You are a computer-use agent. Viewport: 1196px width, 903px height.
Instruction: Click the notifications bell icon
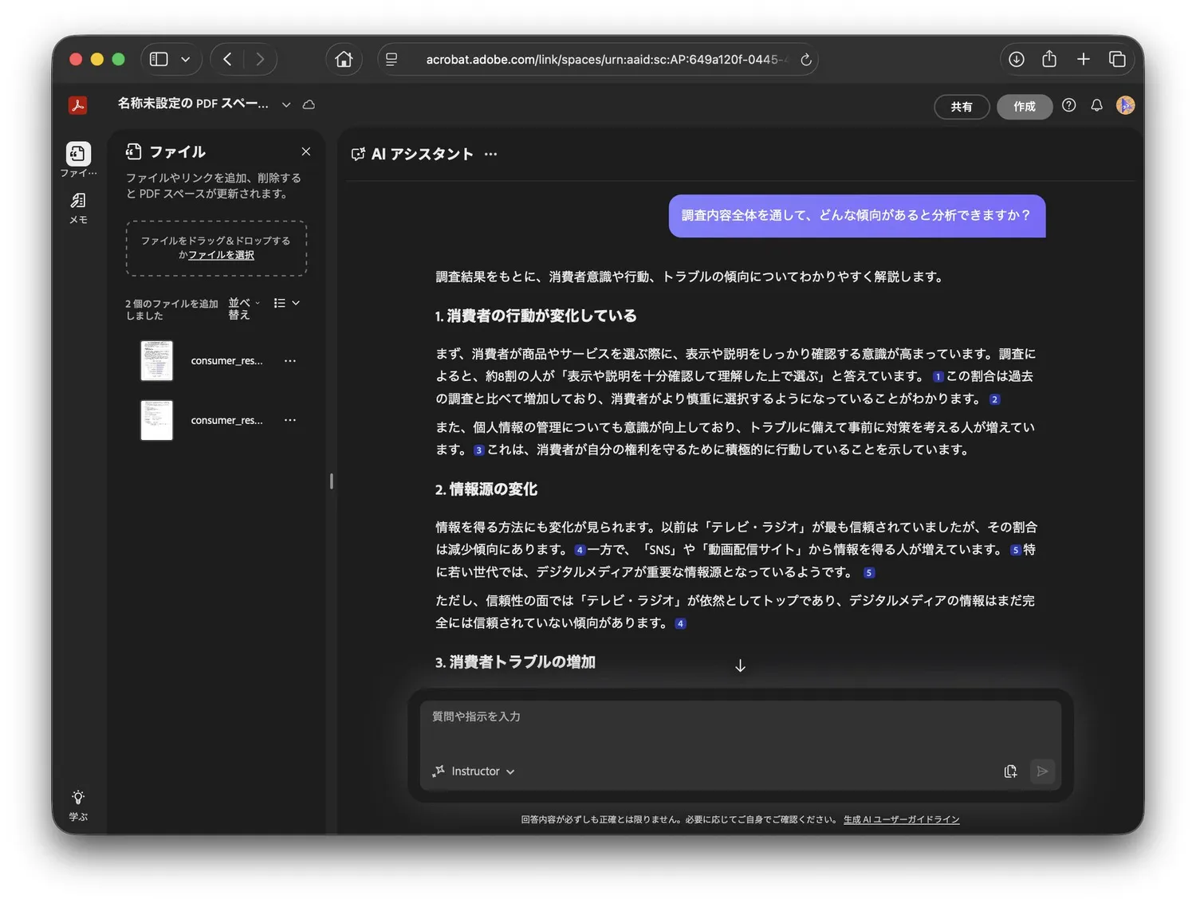(1096, 105)
